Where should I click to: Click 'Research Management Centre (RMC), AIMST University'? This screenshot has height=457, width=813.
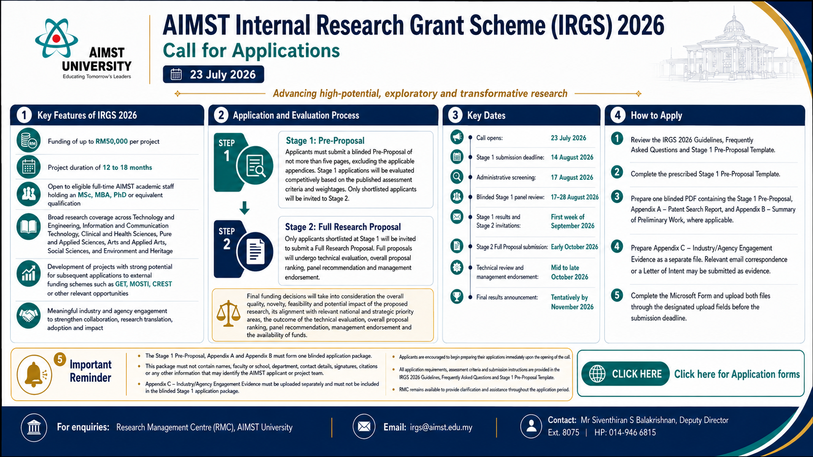tap(204, 427)
